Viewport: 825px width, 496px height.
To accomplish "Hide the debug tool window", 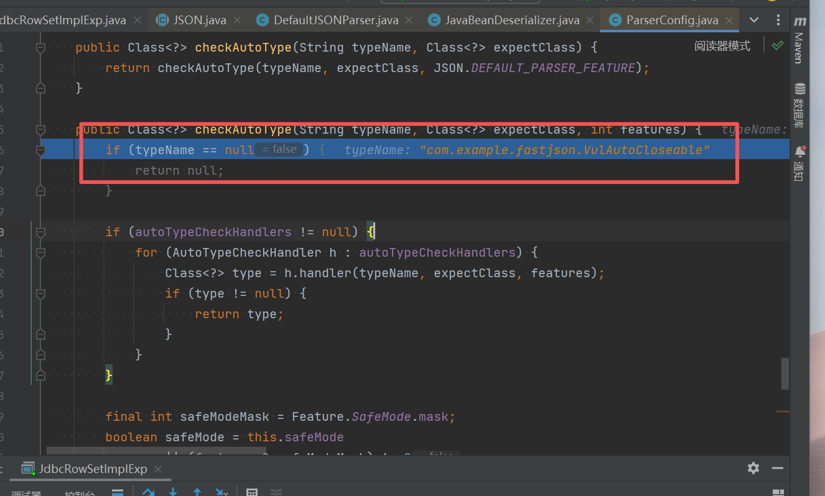I will (x=778, y=468).
